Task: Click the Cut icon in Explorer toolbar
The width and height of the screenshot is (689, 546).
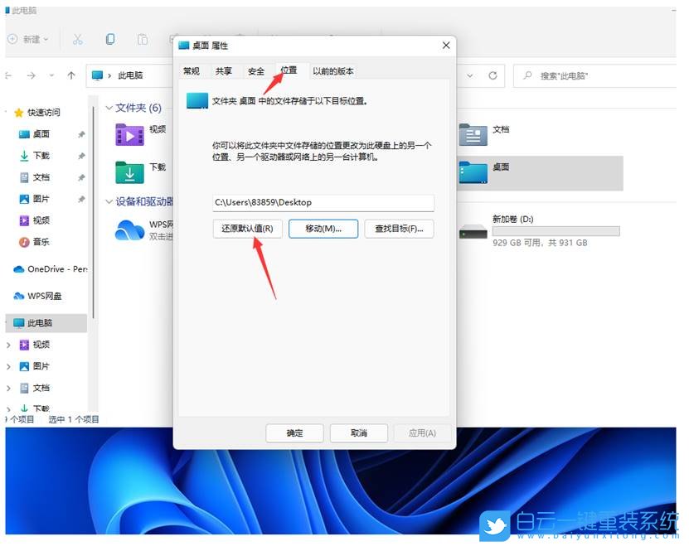Action: pos(80,39)
